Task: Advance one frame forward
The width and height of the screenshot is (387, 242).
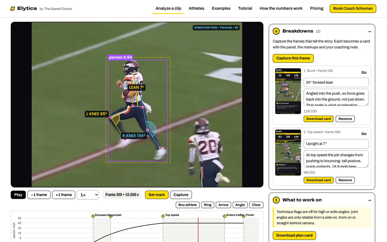Action: click(64, 195)
